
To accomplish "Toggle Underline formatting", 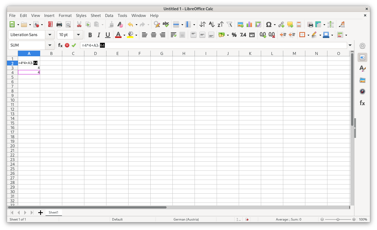I will (x=108, y=35).
